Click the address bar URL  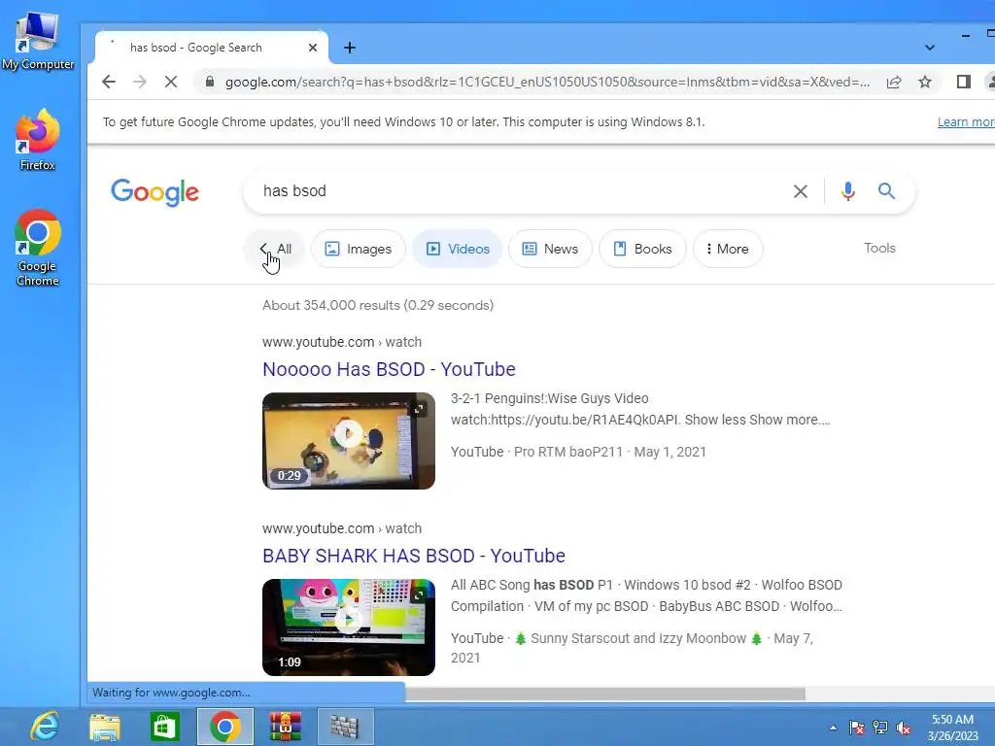tap(547, 82)
